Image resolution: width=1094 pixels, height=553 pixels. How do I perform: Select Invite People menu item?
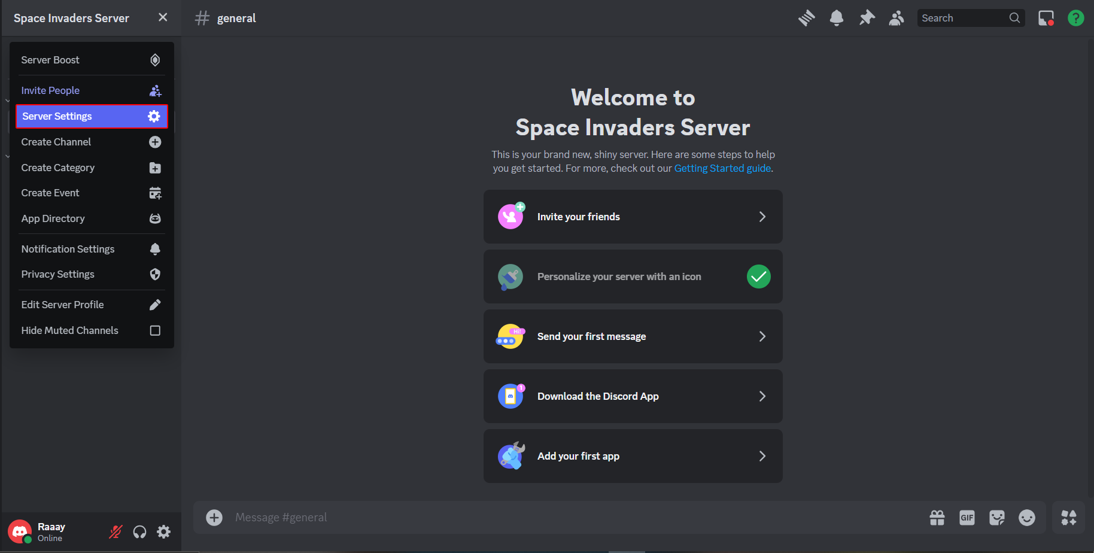92,90
